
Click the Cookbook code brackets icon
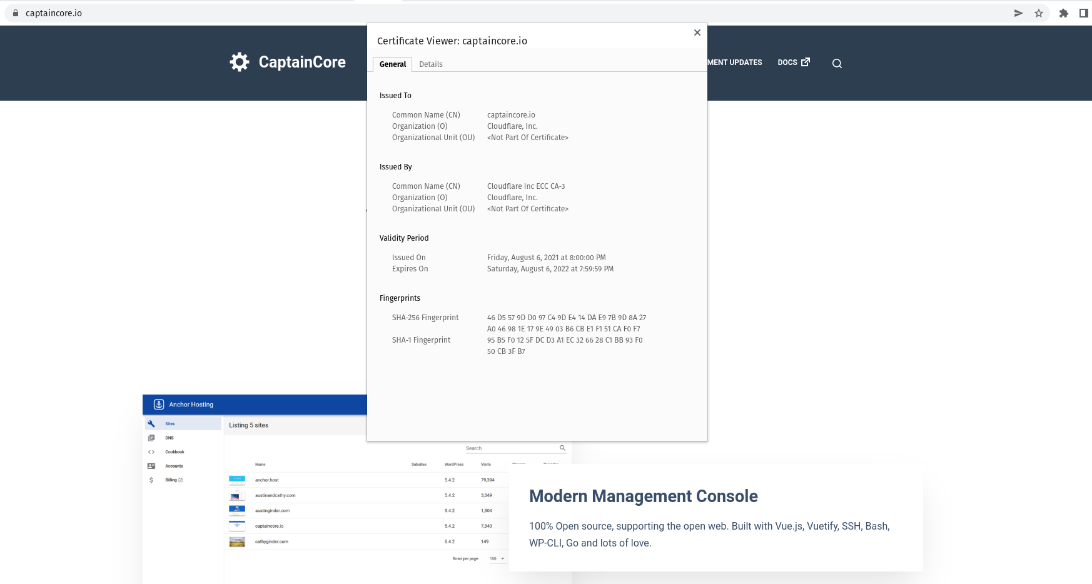tap(151, 452)
